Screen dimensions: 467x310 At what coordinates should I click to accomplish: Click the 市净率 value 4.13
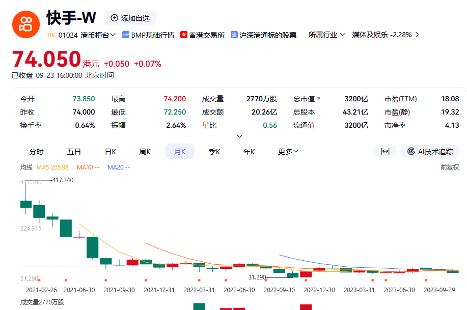pyautogui.click(x=452, y=125)
